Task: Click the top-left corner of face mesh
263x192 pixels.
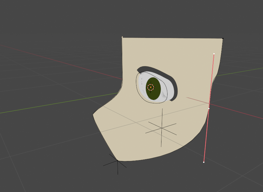Action: (122, 37)
